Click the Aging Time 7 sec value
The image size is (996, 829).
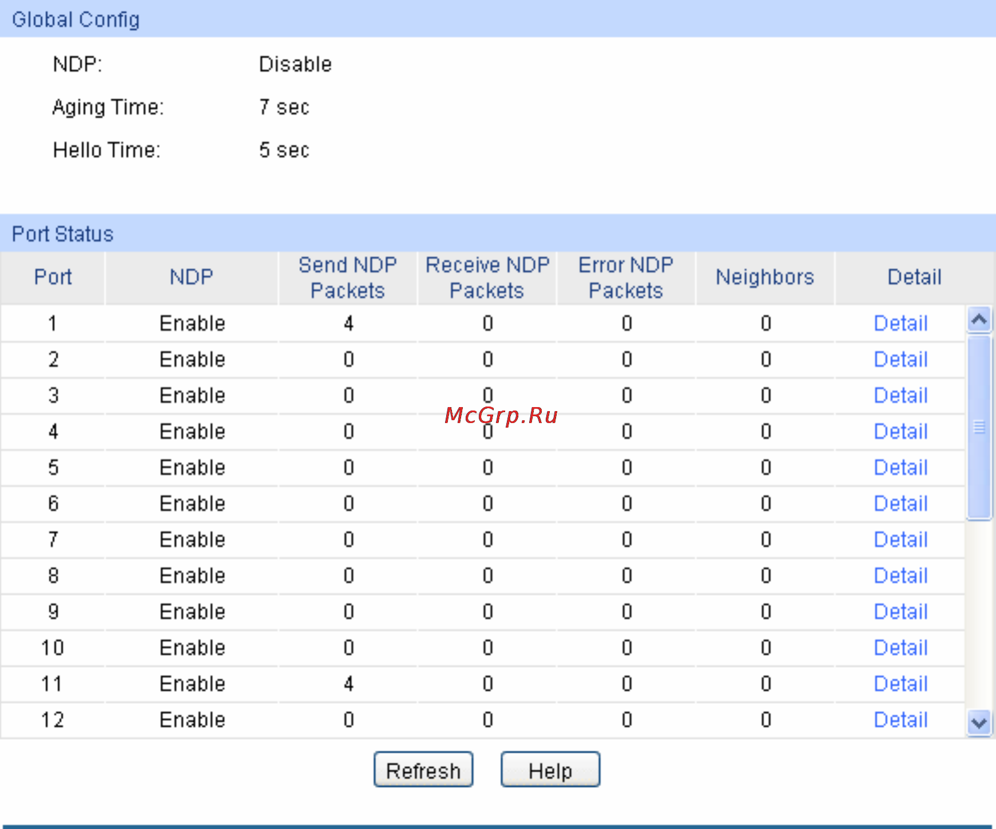[x=284, y=107]
